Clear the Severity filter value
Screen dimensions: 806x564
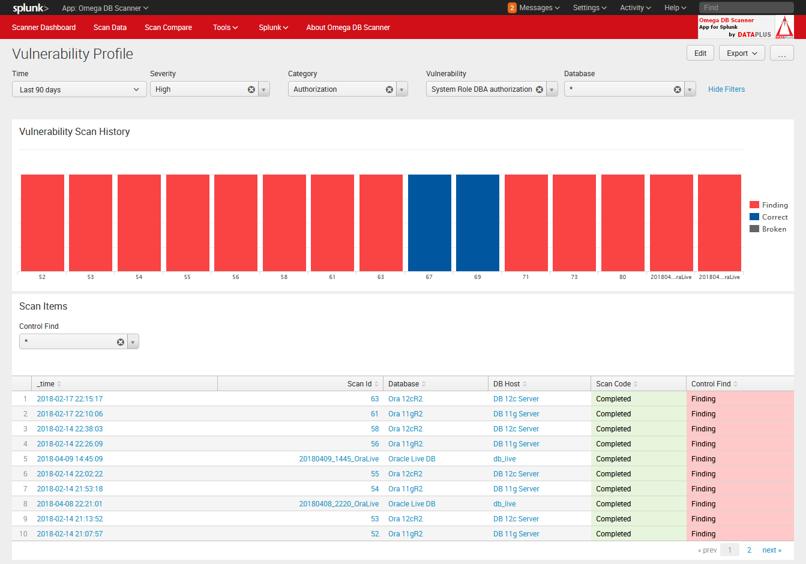click(251, 88)
